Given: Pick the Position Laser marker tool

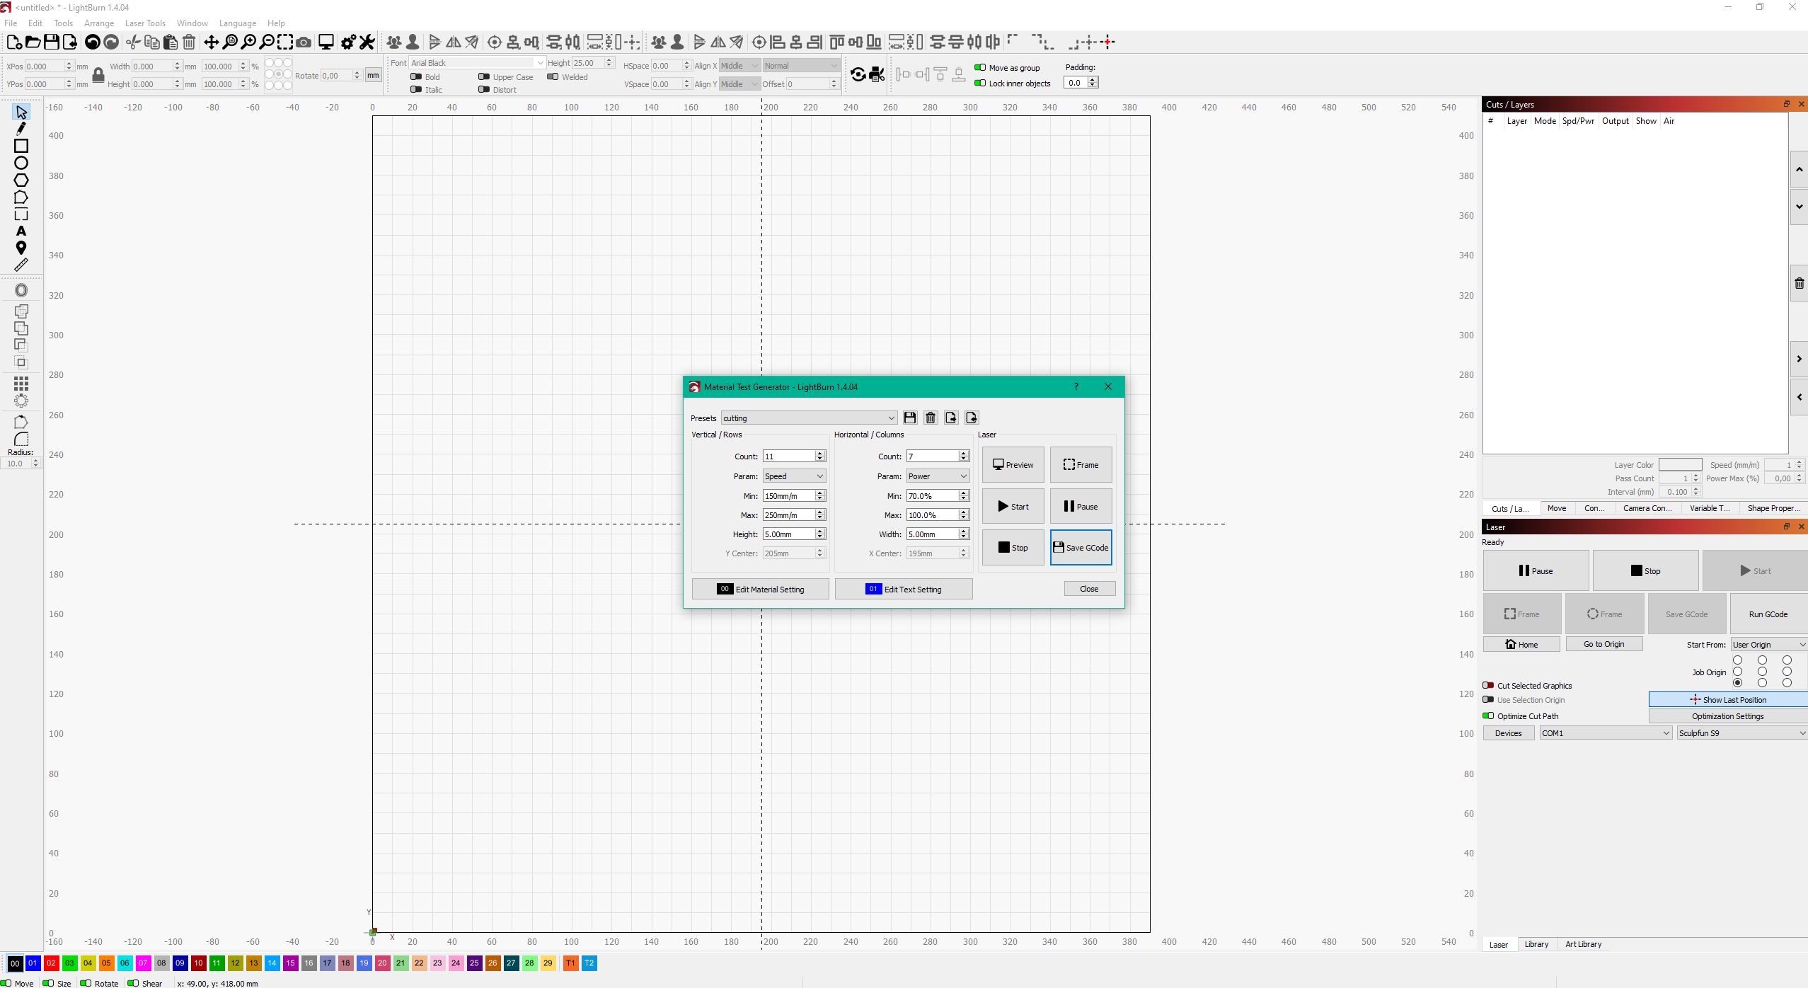Looking at the screenshot, I should [x=21, y=248].
